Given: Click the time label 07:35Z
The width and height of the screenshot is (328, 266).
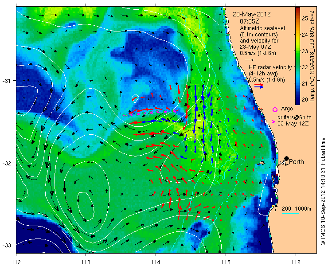Looking at the screenshot, I should [x=249, y=21].
